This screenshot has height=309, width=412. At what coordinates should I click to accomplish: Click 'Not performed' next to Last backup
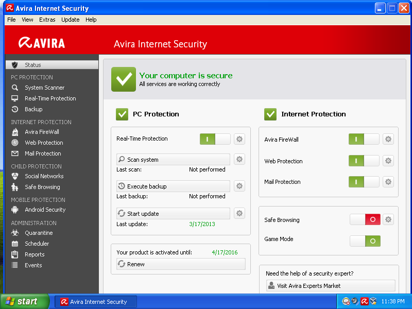pyautogui.click(x=207, y=196)
